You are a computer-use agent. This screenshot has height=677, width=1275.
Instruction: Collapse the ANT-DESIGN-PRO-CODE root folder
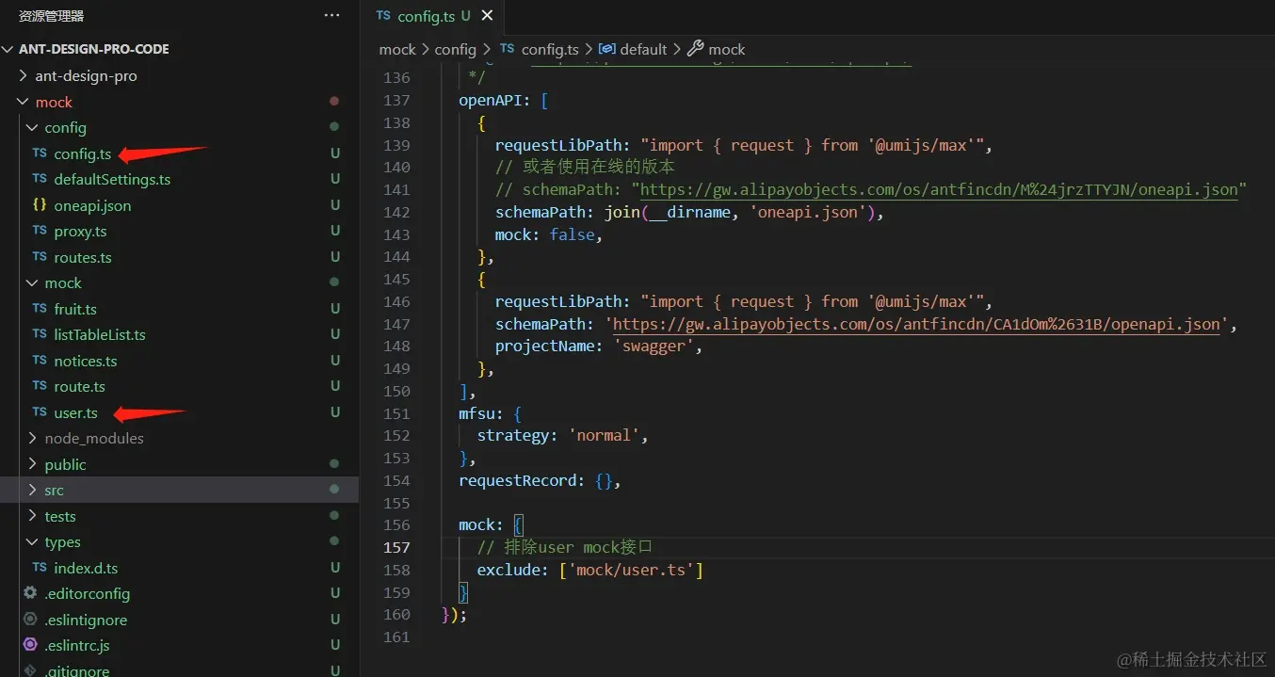(x=9, y=49)
